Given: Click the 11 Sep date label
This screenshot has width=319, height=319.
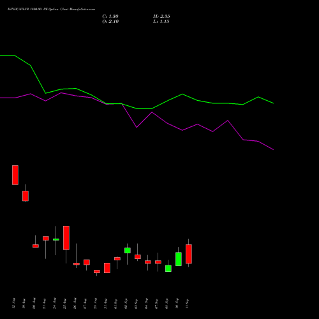Looking at the screenshot, I should pos(187,304).
